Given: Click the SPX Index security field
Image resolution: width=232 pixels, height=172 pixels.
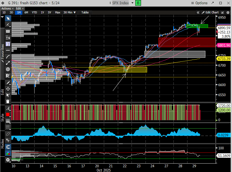Looking at the screenshot, I should coord(120,3).
